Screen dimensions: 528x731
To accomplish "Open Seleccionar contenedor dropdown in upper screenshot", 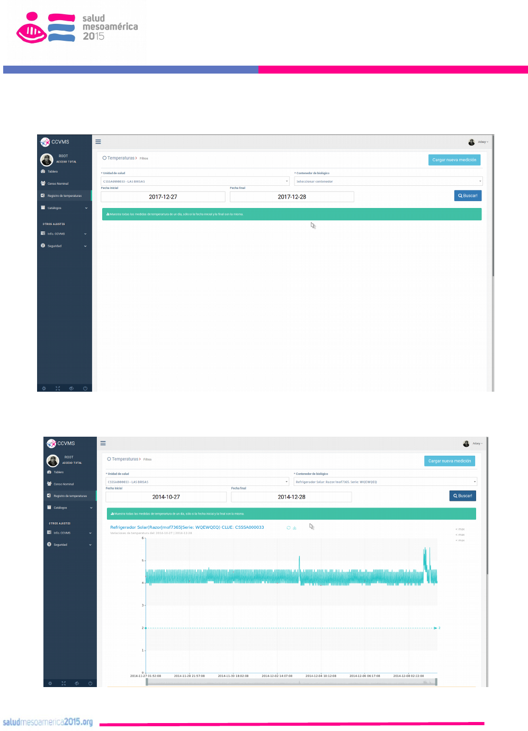I will point(389,181).
